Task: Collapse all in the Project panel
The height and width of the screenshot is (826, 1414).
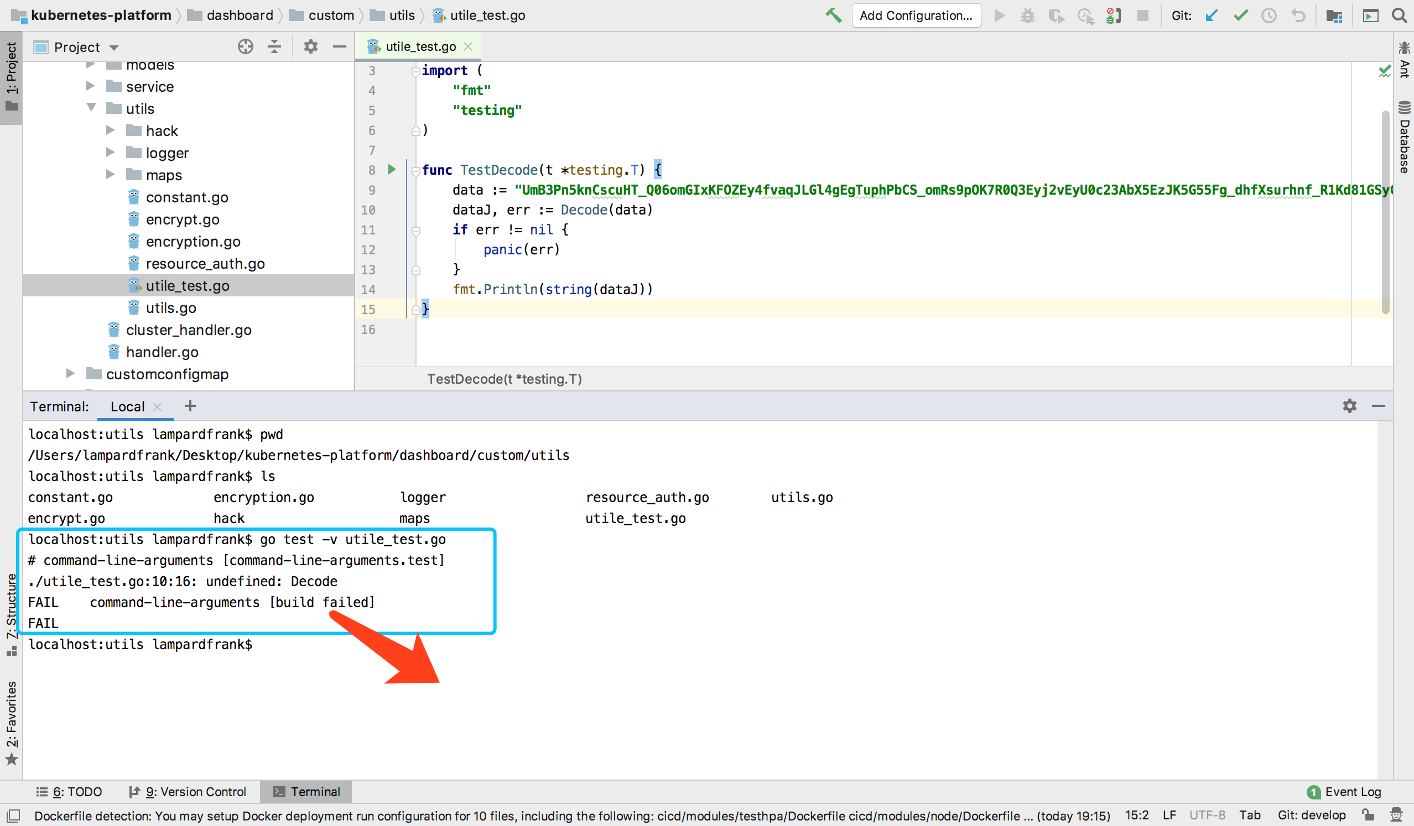Action: click(x=274, y=46)
